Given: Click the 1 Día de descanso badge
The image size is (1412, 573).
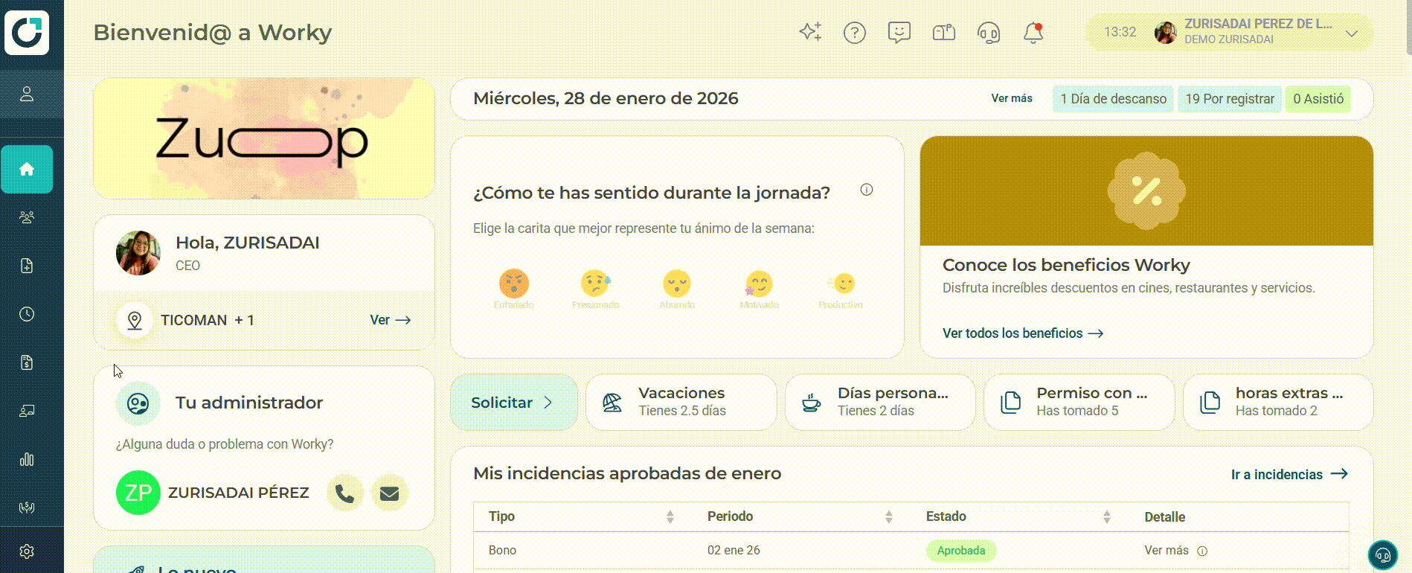Looking at the screenshot, I should click(1113, 99).
